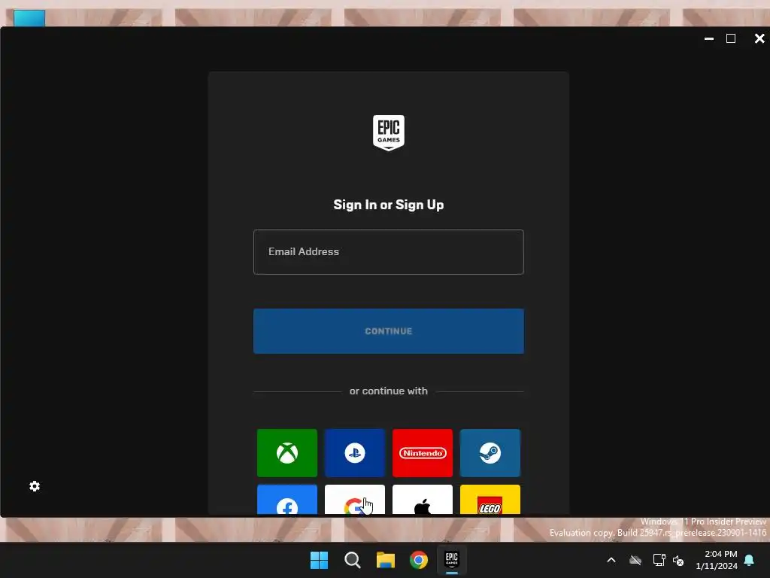
Task: Maximize the Epic Games launcher window
Action: [x=731, y=38]
